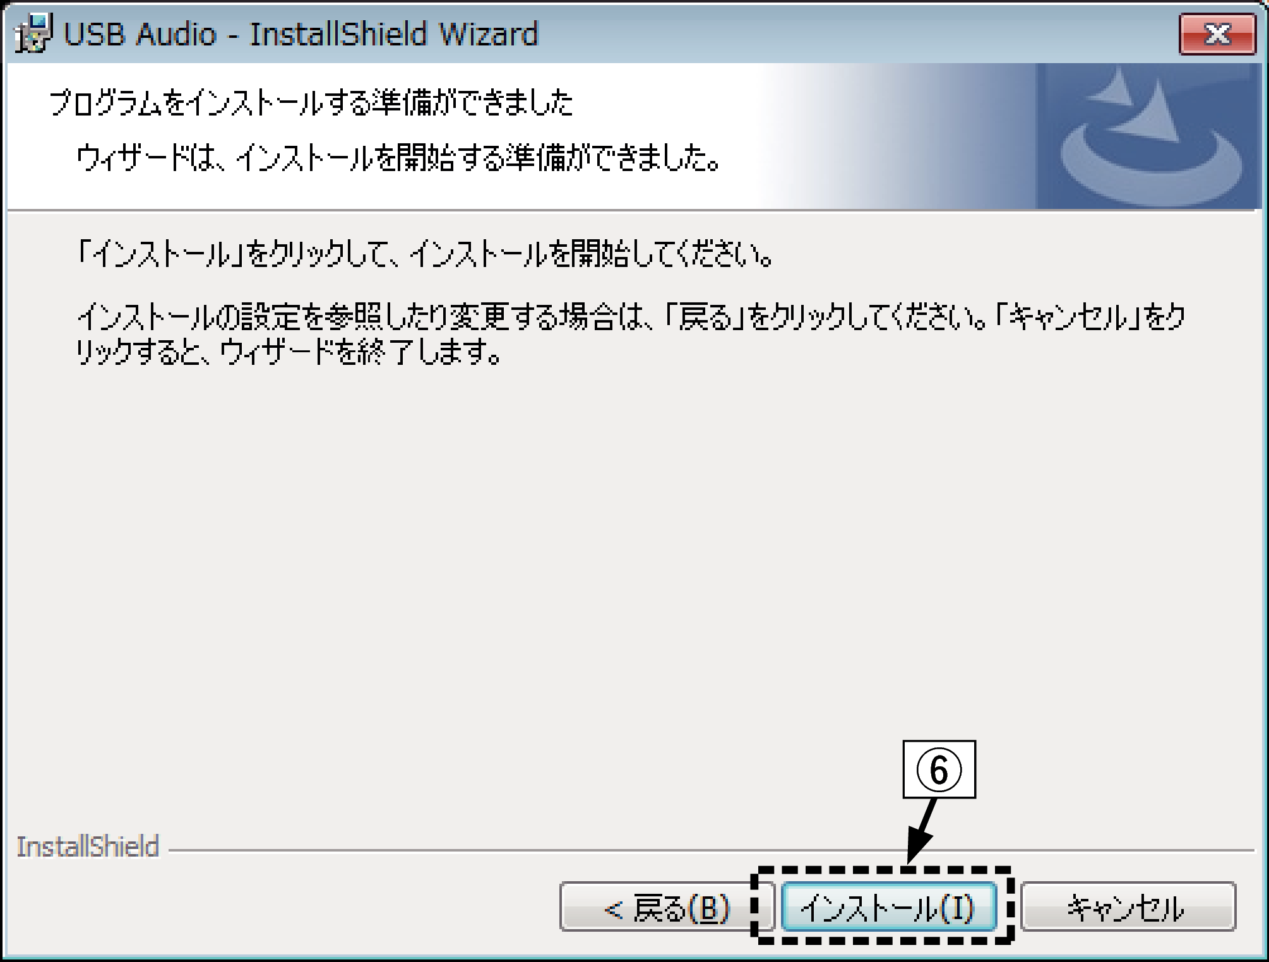Screen dimensions: 1269x962
Task: Go back with the 戻る(B) button
Action: (x=667, y=907)
